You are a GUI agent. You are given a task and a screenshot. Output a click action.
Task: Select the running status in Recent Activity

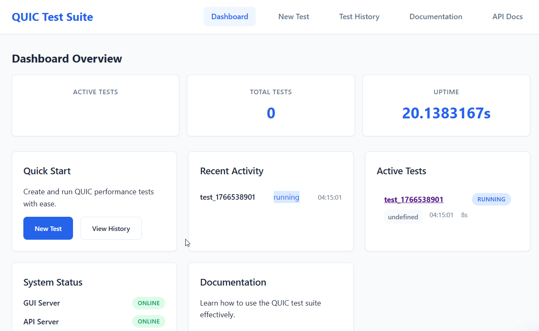coord(286,197)
